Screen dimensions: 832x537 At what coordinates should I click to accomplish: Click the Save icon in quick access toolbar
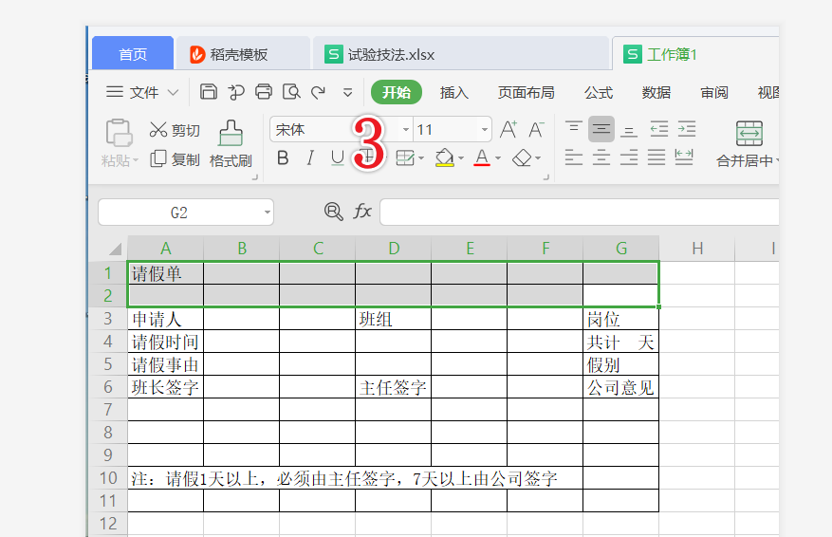tap(208, 92)
